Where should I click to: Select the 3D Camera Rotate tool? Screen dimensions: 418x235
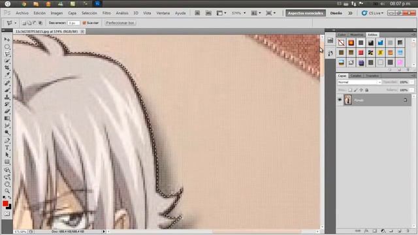(7, 177)
